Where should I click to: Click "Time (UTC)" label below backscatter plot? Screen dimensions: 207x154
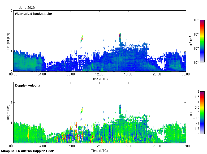99,79
